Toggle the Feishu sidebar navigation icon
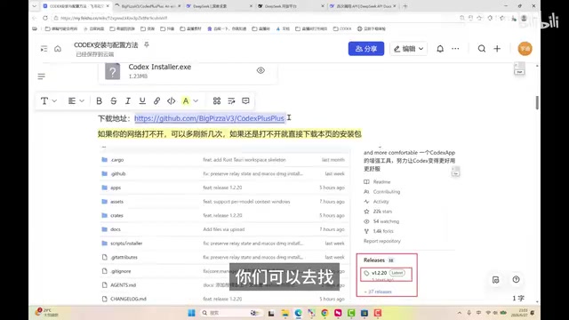Screen dimensions: 569x320 [x=44, y=49]
